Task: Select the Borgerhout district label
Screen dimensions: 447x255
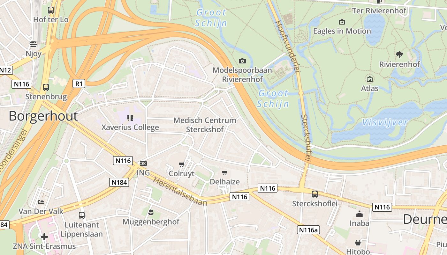Action: tap(43, 116)
